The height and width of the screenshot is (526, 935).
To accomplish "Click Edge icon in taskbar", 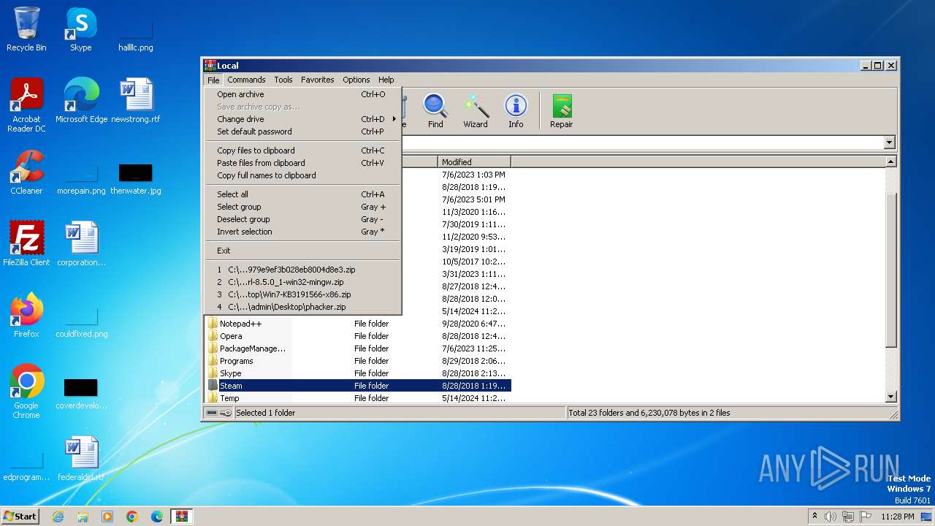I will tap(157, 517).
